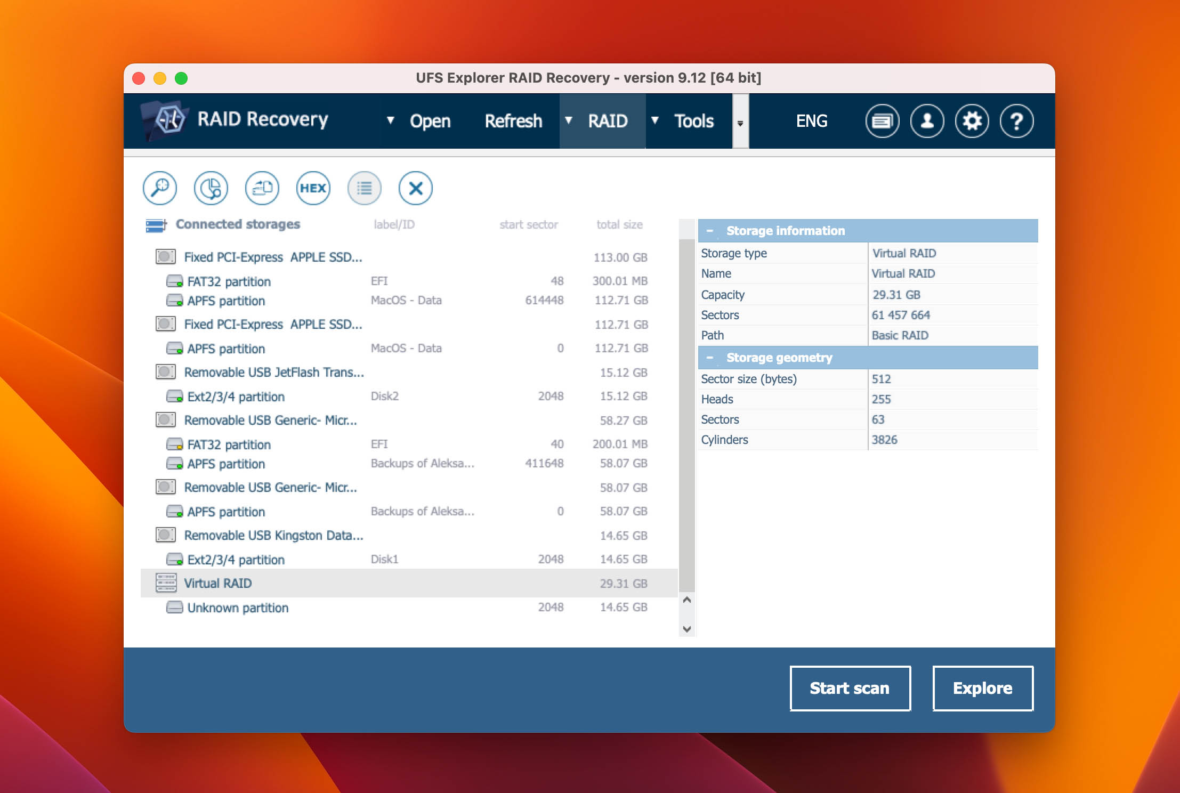Click Refresh in the toolbar
The width and height of the screenshot is (1180, 793).
tap(513, 121)
